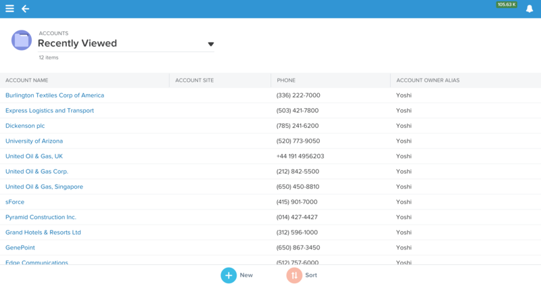Image resolution: width=541 pixels, height=286 pixels.
Task: Open United Oil & Gas, Singapore account
Action: tap(44, 187)
